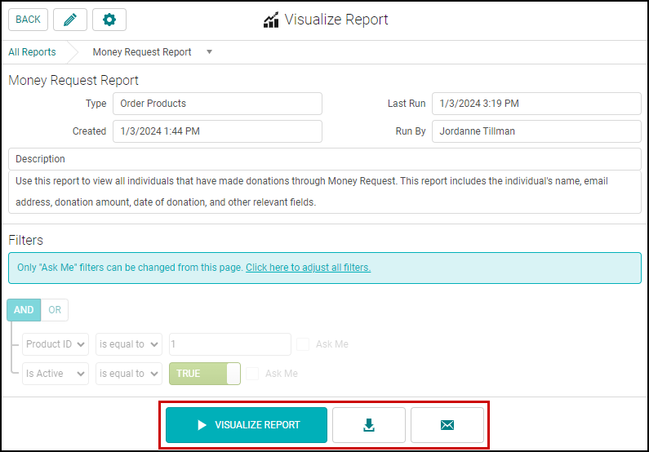Check Ask Me for Is Active filter
This screenshot has height=452, width=649.
252,374
